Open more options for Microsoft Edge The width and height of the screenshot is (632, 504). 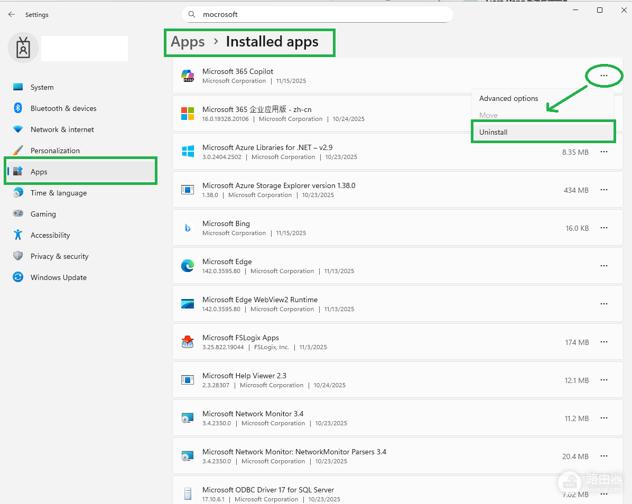(604, 266)
